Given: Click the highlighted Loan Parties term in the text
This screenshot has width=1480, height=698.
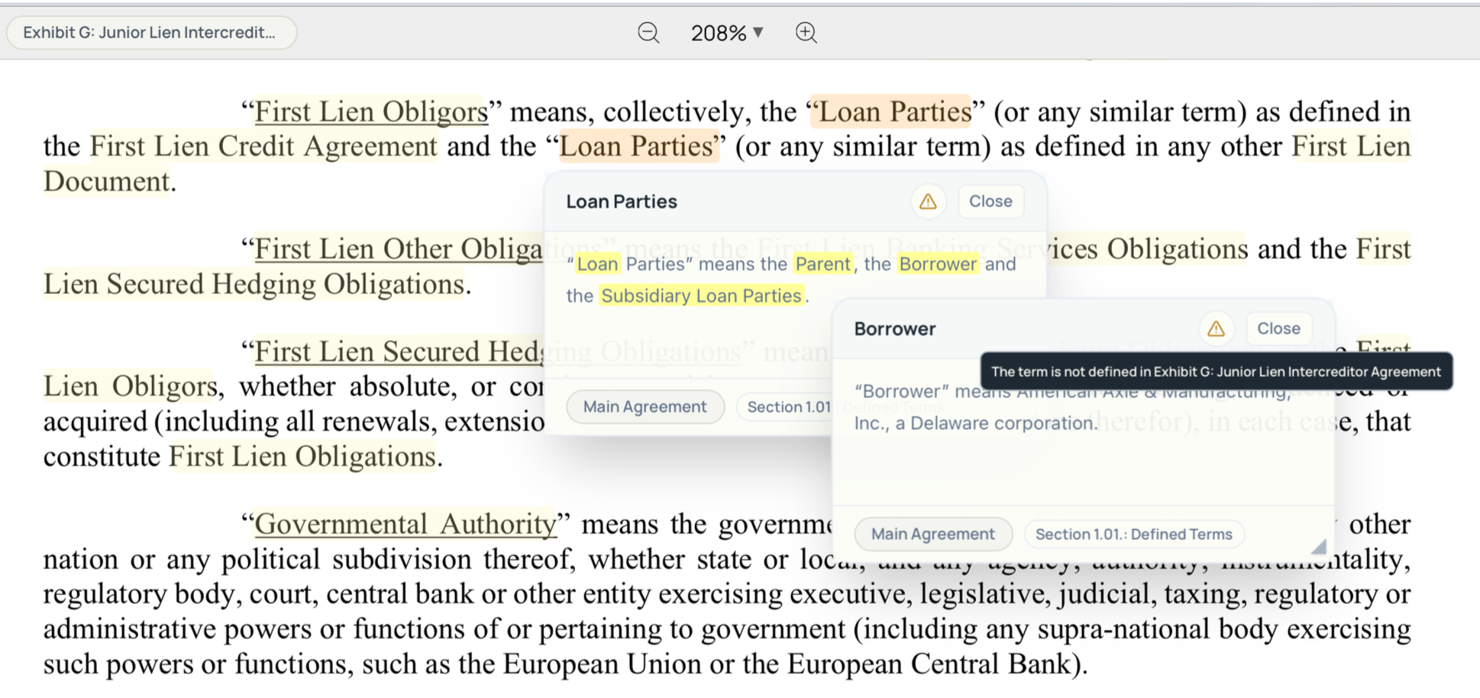Looking at the screenshot, I should click(891, 111).
